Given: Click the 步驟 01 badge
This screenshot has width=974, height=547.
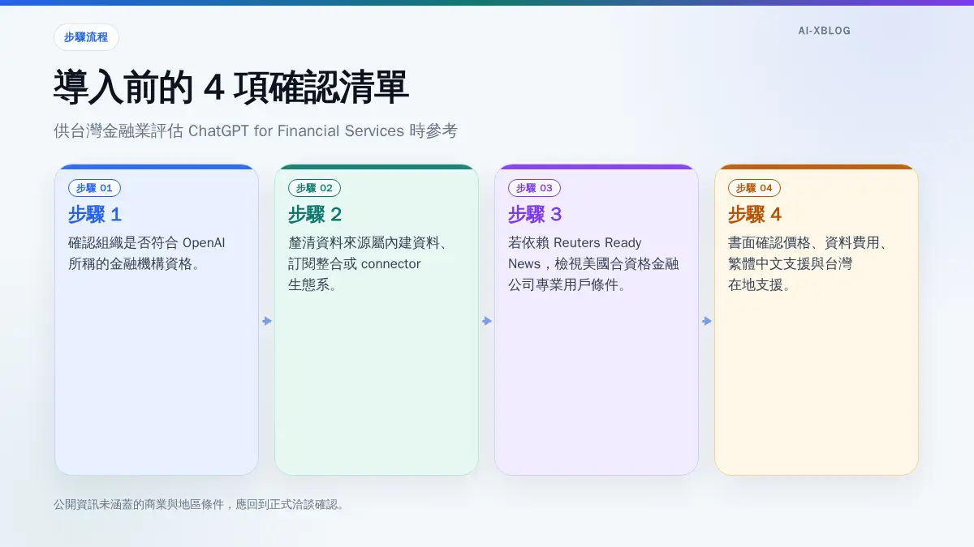Looking at the screenshot, I should pos(94,188).
